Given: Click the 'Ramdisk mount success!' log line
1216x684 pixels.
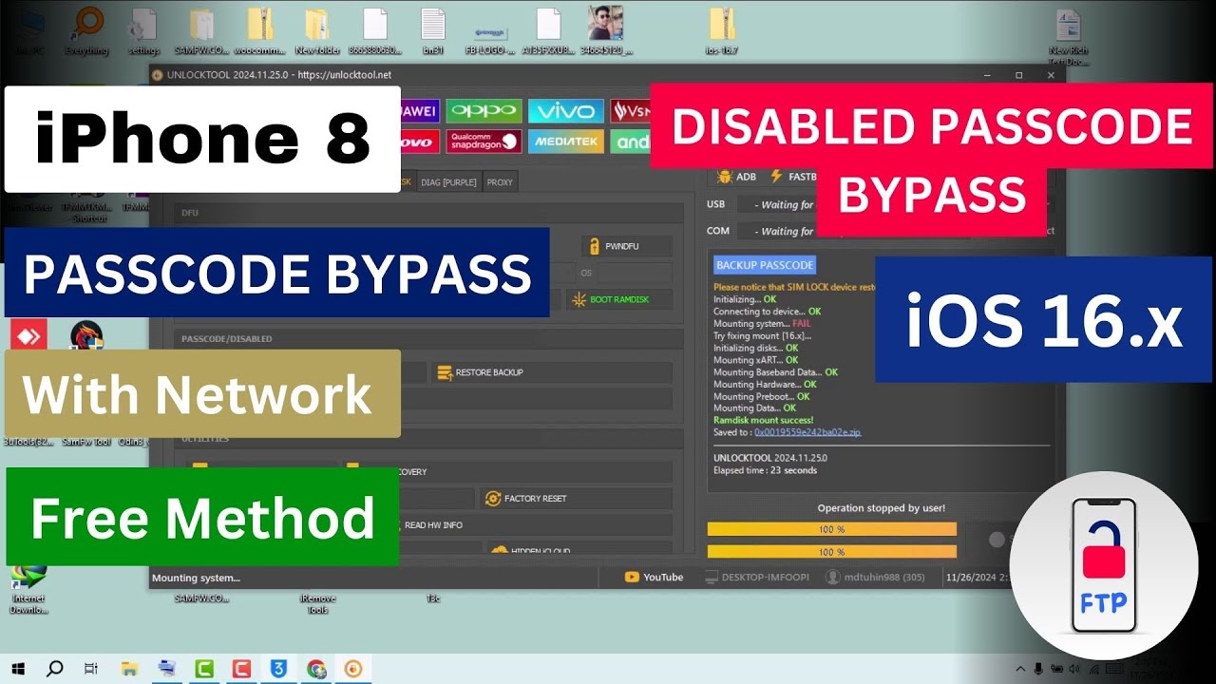Looking at the screenshot, I should pos(764,420).
